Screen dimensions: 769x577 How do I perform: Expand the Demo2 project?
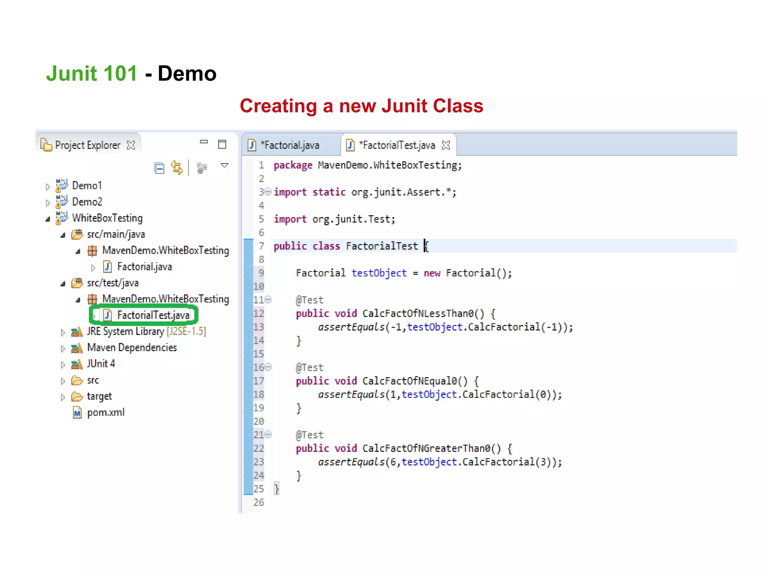tap(48, 203)
